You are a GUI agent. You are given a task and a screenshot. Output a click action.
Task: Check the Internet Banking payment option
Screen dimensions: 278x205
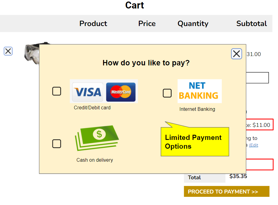(x=167, y=93)
